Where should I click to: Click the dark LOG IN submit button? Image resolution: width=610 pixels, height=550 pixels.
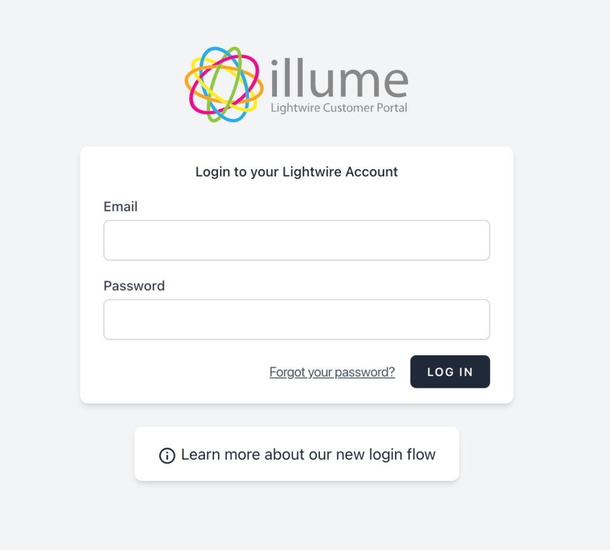pyautogui.click(x=450, y=371)
